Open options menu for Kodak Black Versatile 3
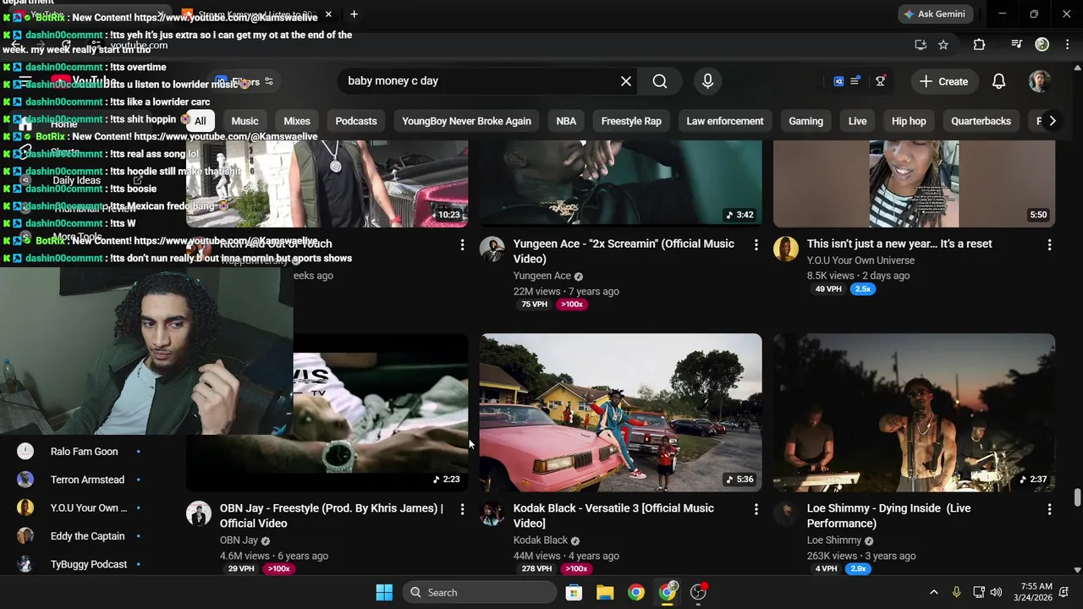The image size is (1083, 609). 756,509
